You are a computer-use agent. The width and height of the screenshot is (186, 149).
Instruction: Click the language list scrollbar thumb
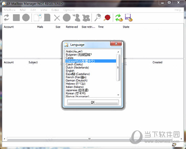118,67
